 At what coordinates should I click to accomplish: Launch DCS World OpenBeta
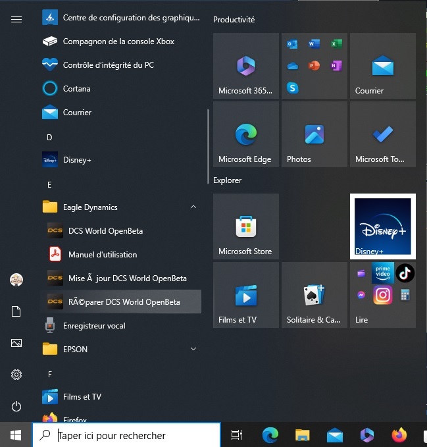click(121, 230)
